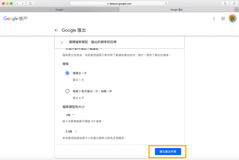239x160 pixels.
Task: Click the Google 匯出 page title
Action: click(x=74, y=30)
